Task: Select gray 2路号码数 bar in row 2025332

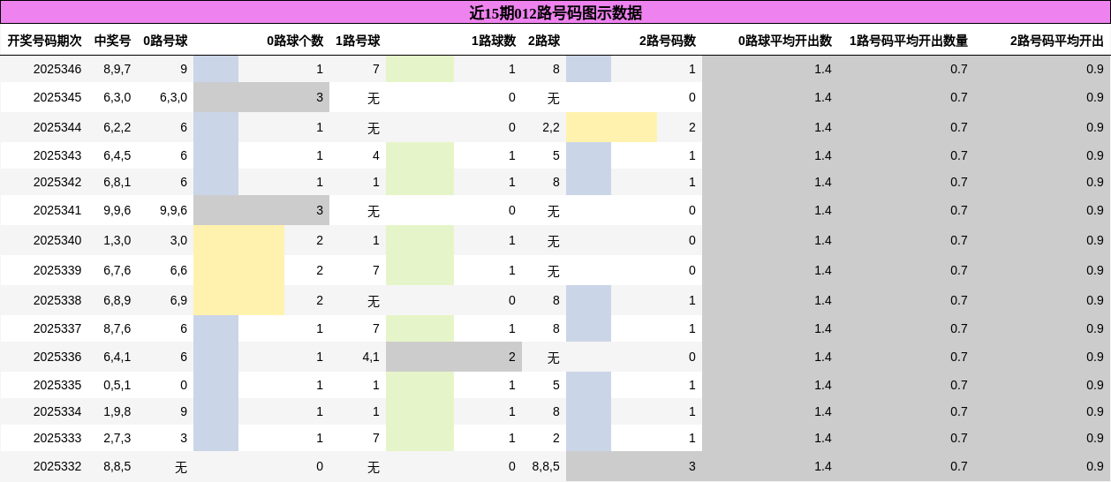Action: point(634,466)
